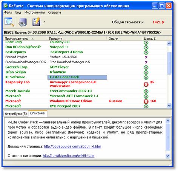Click the save report diskette icon
Viewport: 178px width, 171px height.
point(36,22)
